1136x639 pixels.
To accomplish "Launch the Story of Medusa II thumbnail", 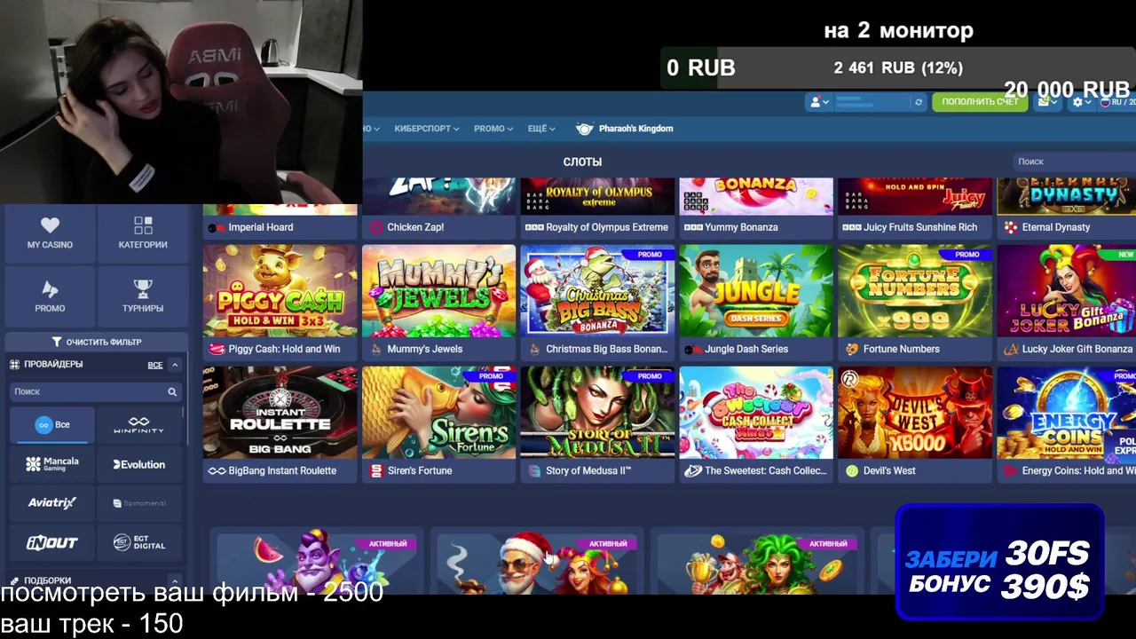I will 597,413.
